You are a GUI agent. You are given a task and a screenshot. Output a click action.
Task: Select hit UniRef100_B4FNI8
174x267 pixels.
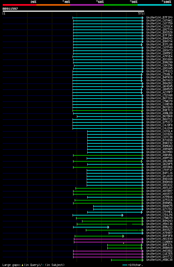159,77
